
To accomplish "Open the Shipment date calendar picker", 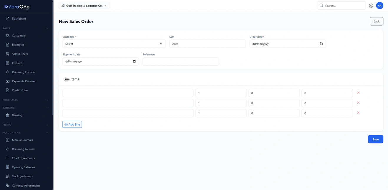I will click(x=134, y=61).
